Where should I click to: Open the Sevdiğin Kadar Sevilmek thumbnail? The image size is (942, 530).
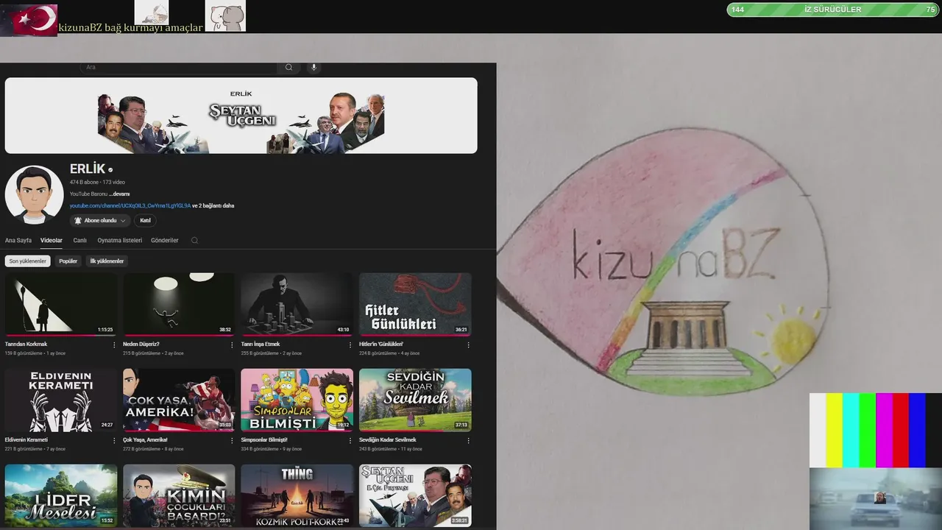coord(415,400)
